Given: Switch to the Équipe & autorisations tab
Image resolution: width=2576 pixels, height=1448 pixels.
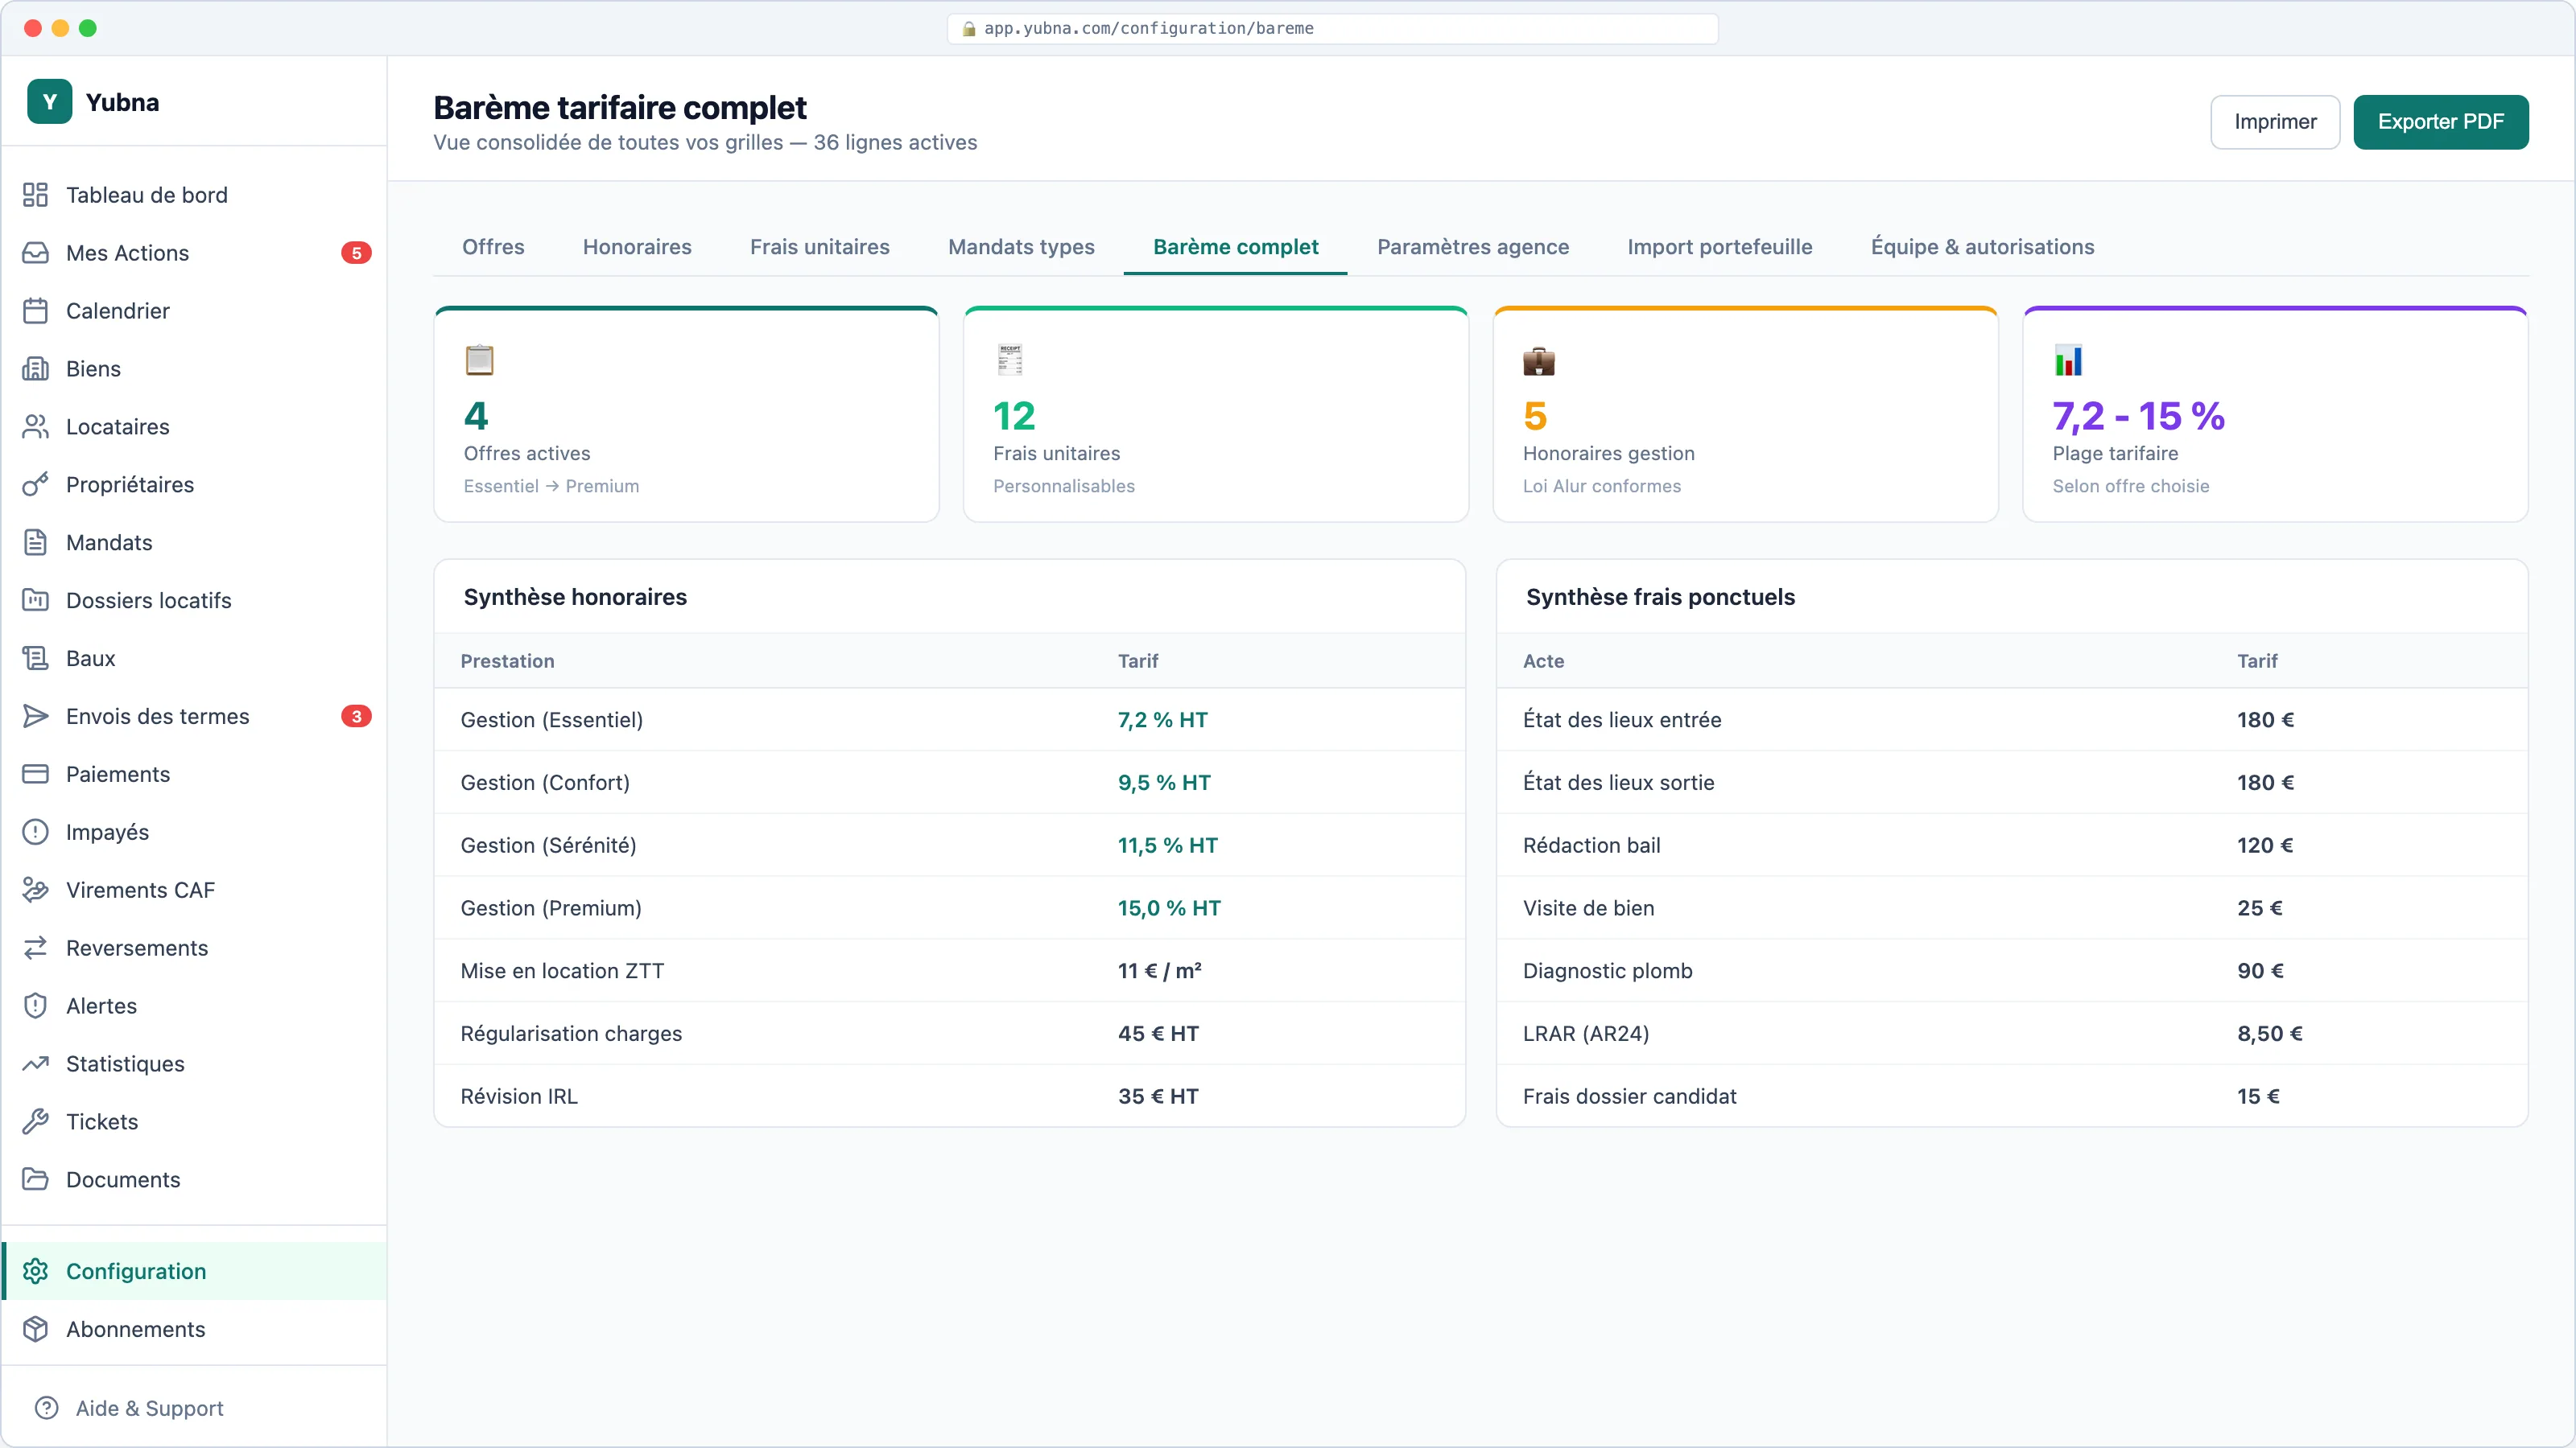Looking at the screenshot, I should click(x=1982, y=247).
